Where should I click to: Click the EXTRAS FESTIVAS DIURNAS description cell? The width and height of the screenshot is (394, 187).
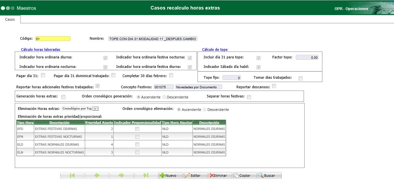point(59,129)
